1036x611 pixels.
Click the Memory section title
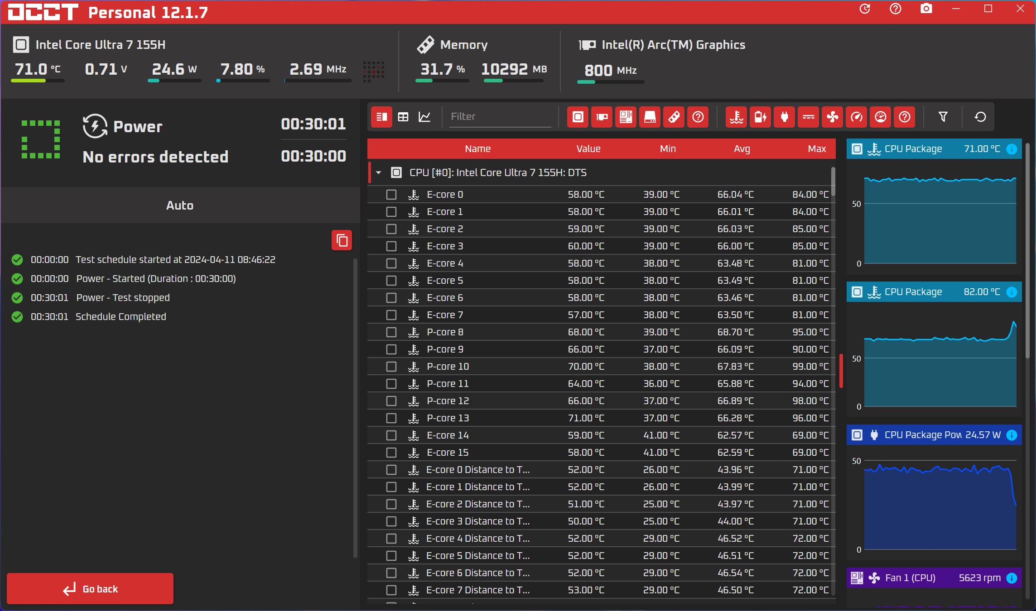click(464, 45)
